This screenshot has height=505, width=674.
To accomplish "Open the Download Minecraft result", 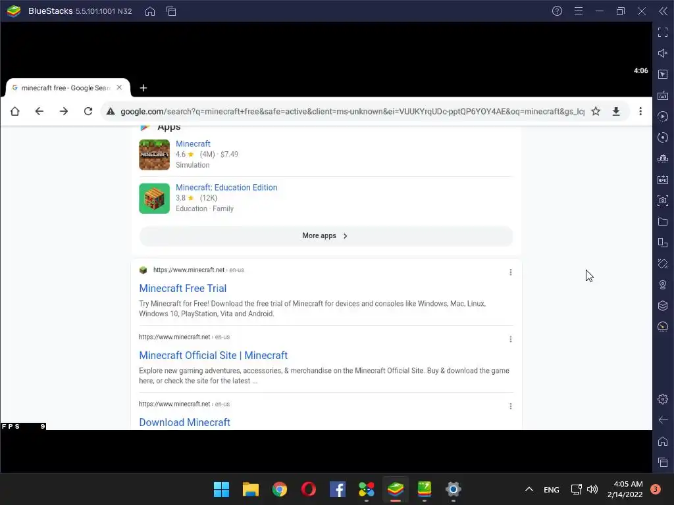I will (185, 423).
